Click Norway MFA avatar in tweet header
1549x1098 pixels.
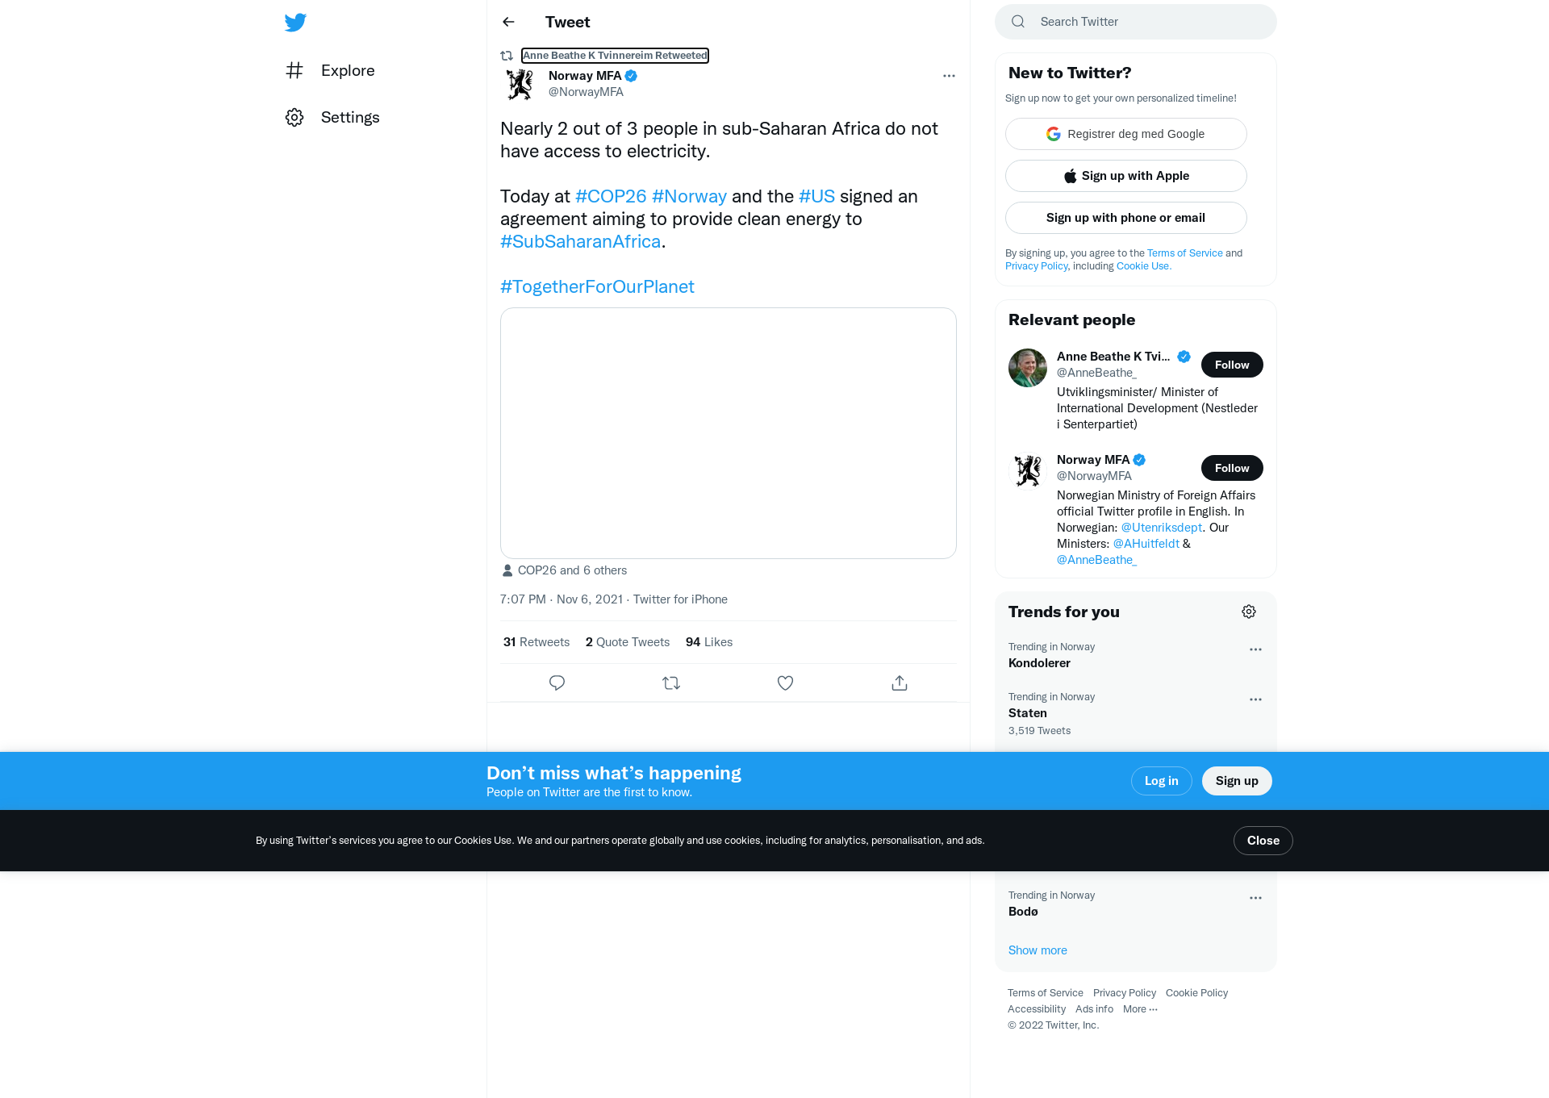tap(520, 84)
